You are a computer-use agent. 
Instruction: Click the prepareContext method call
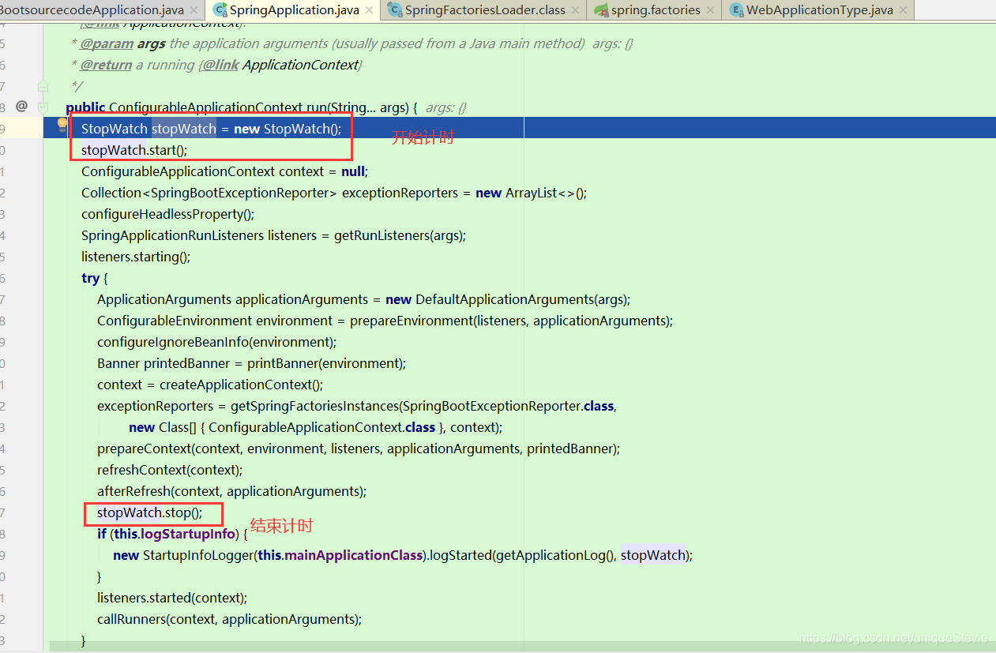click(359, 448)
